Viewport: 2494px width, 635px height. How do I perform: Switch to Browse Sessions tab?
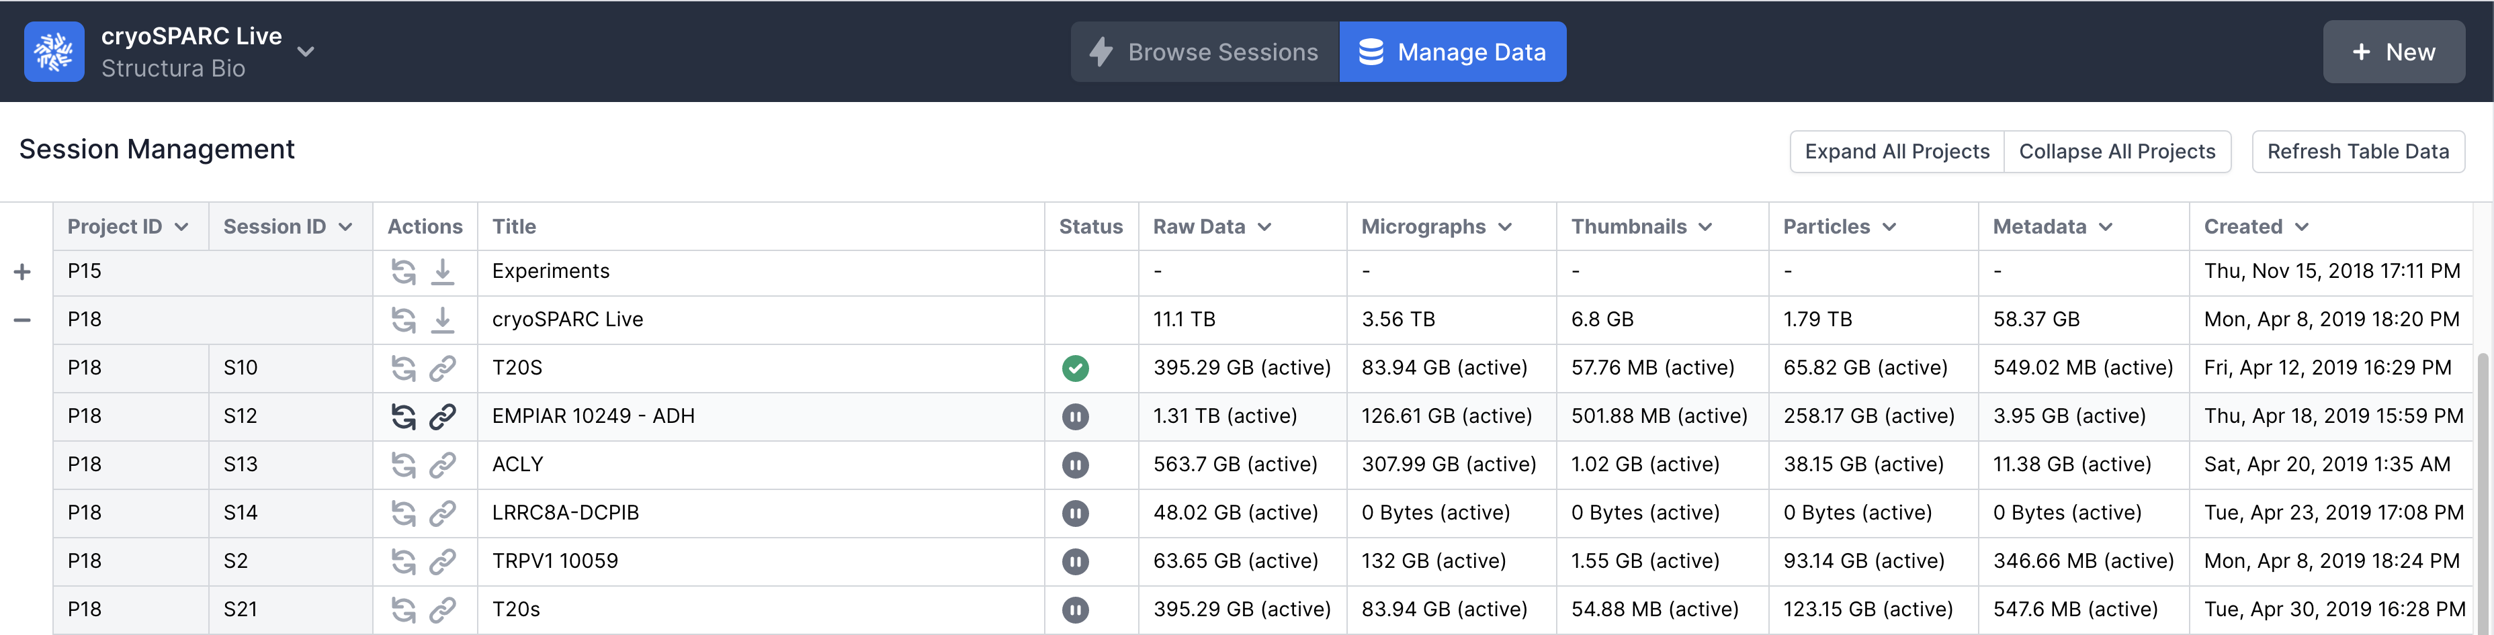tap(1205, 51)
